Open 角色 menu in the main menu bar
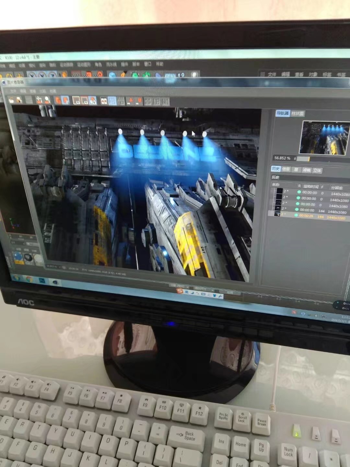350x467 pixels. point(98,65)
